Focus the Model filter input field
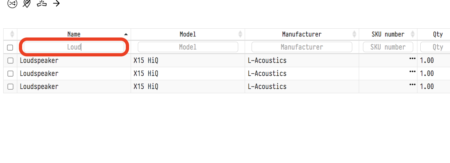Viewport: 450px width, 163px height. [x=188, y=47]
